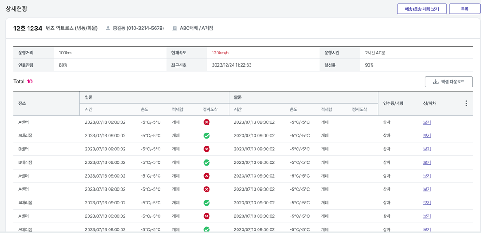
Task: Click the 운행시간 label
Action: pyautogui.click(x=332, y=53)
